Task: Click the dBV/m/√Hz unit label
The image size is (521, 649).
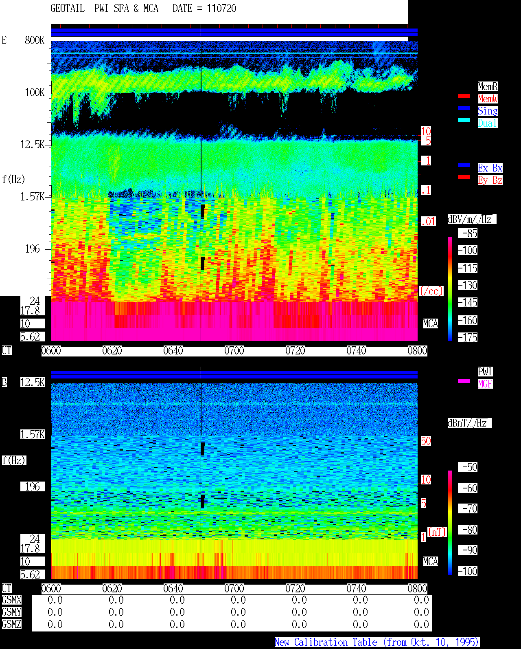Action: coord(472,219)
